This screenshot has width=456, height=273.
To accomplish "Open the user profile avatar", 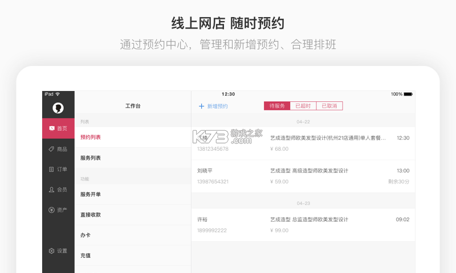I will tap(58, 108).
